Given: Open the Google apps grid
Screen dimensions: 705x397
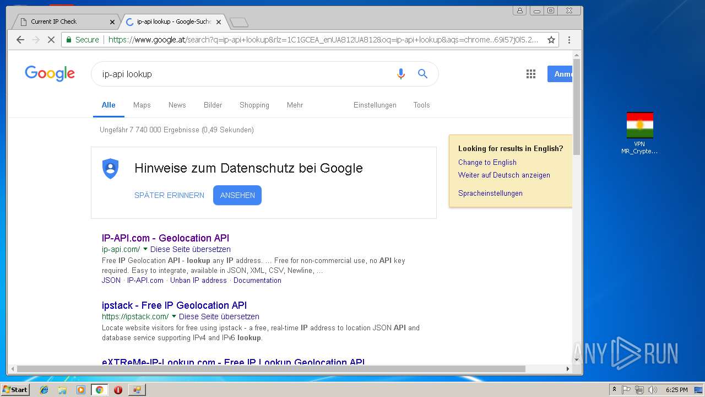Looking at the screenshot, I should point(531,74).
